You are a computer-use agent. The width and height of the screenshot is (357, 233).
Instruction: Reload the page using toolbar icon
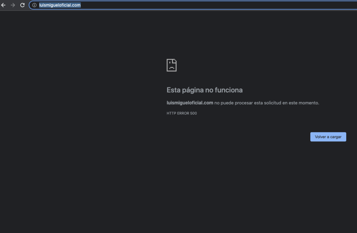click(22, 5)
